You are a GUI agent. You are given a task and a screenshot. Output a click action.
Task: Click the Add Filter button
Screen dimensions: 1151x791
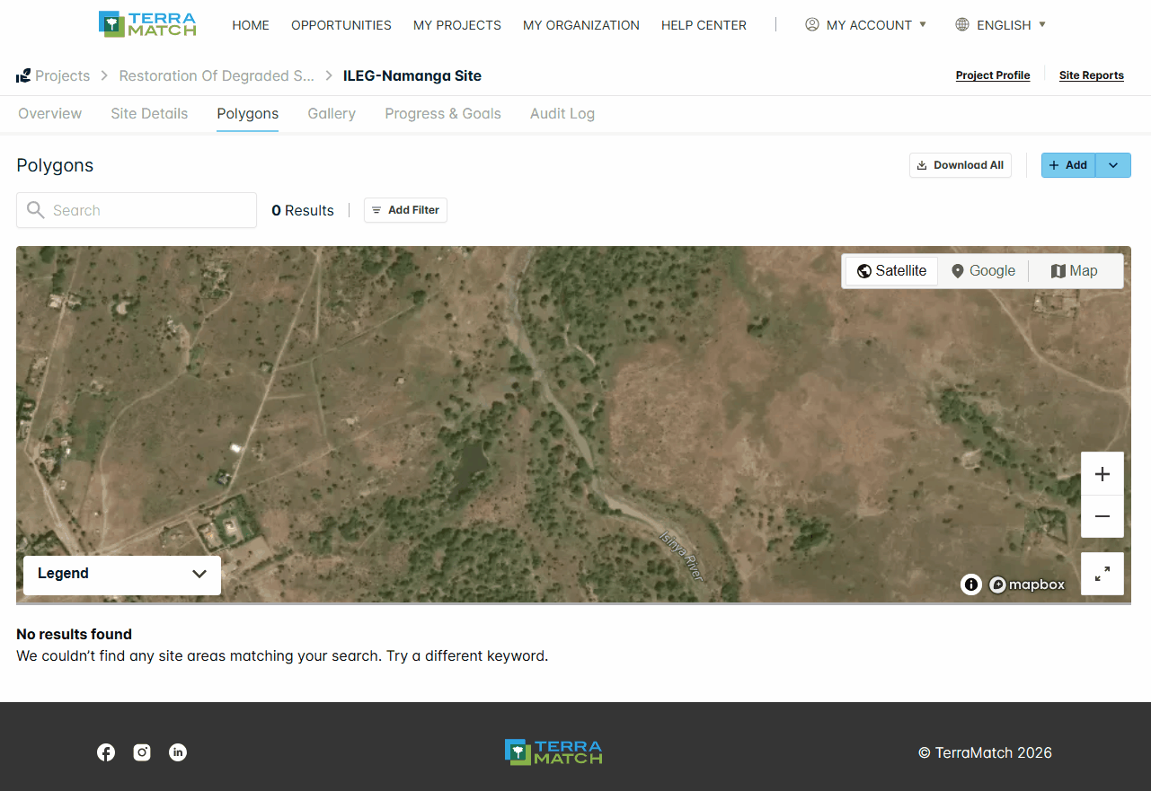coord(405,210)
